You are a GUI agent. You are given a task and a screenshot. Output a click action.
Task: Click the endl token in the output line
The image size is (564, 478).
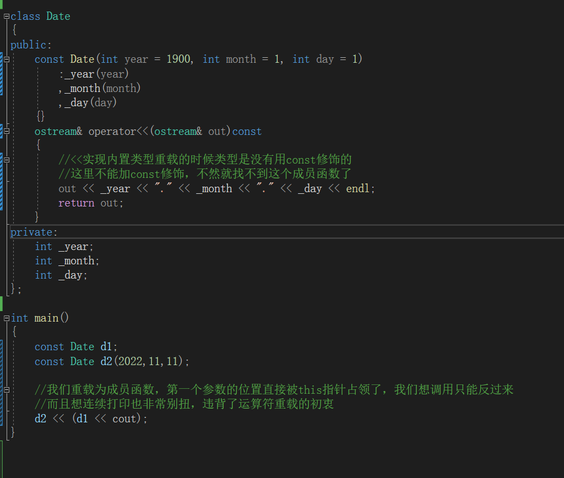coord(357,188)
